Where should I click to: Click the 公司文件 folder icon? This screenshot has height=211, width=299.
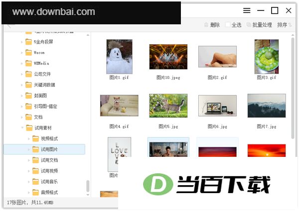pos(28,74)
